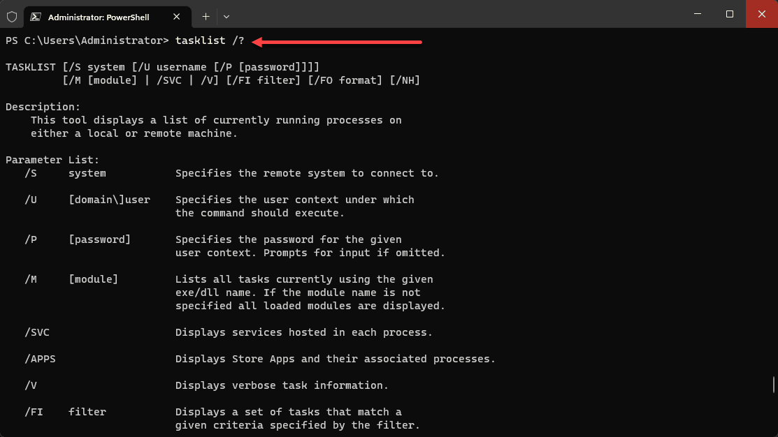This screenshot has height=437, width=778.
Task: Click the '/APPS' parameter entry
Action: tap(40, 359)
